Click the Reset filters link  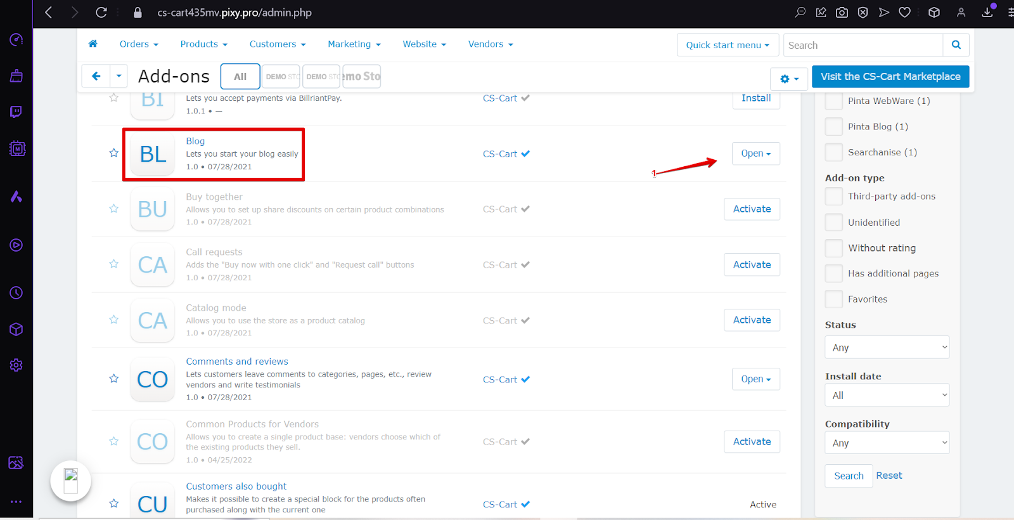pyautogui.click(x=889, y=475)
